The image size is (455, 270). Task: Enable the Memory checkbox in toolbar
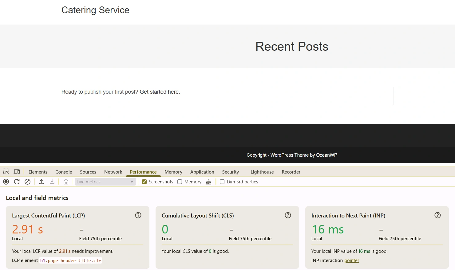pos(180,182)
